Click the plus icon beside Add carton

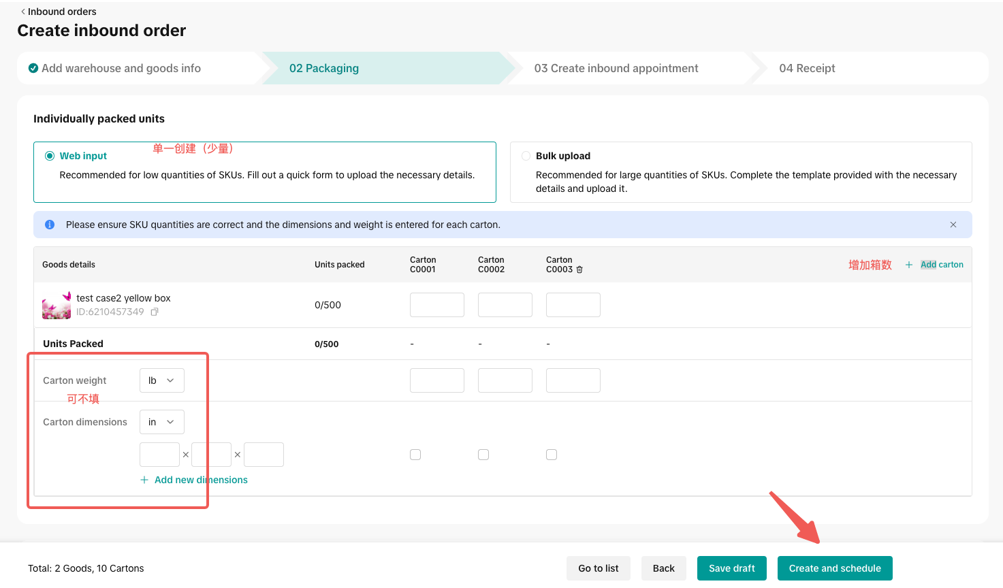909,265
